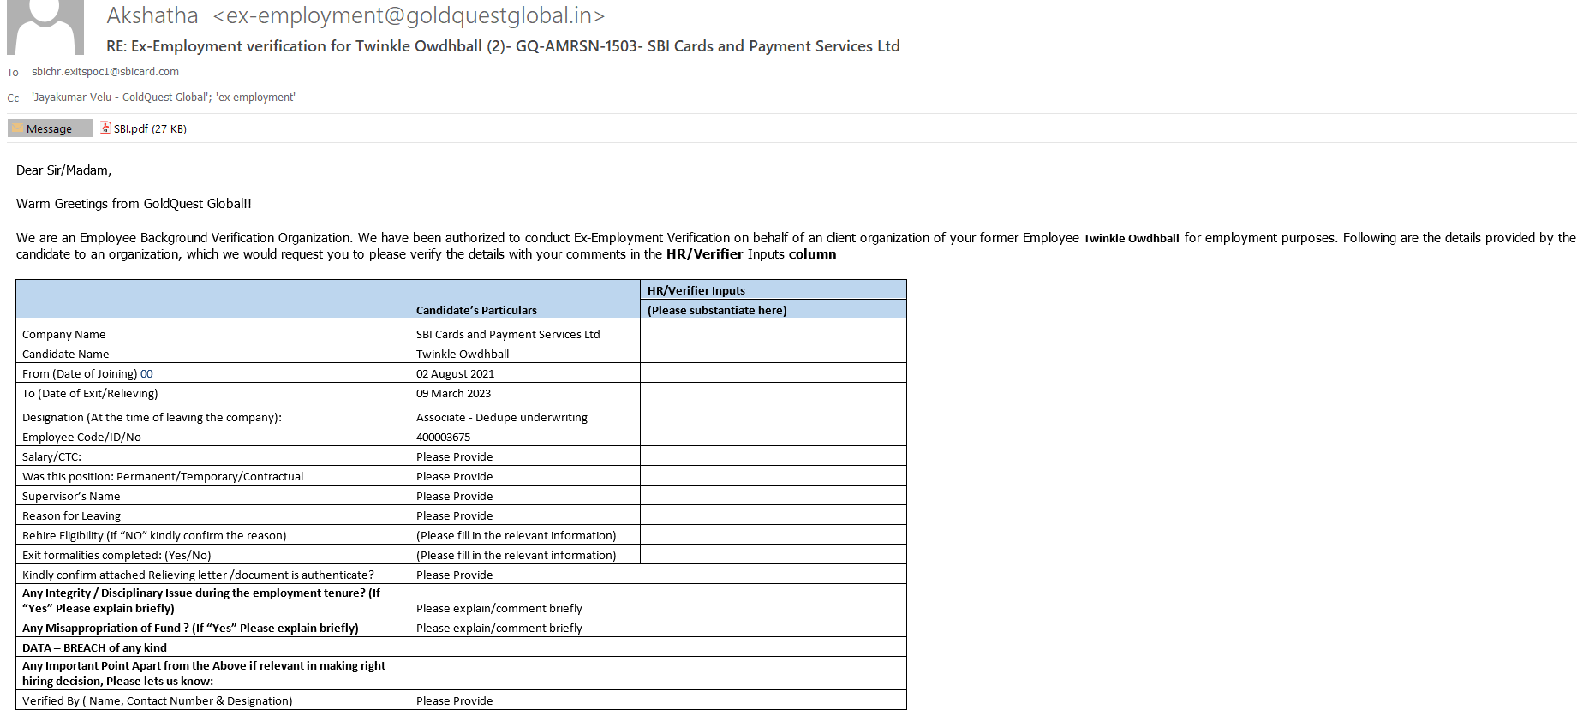Click 'Associate - Dedupe underwriting' cell
This screenshot has height=721, width=1577.
point(502,417)
